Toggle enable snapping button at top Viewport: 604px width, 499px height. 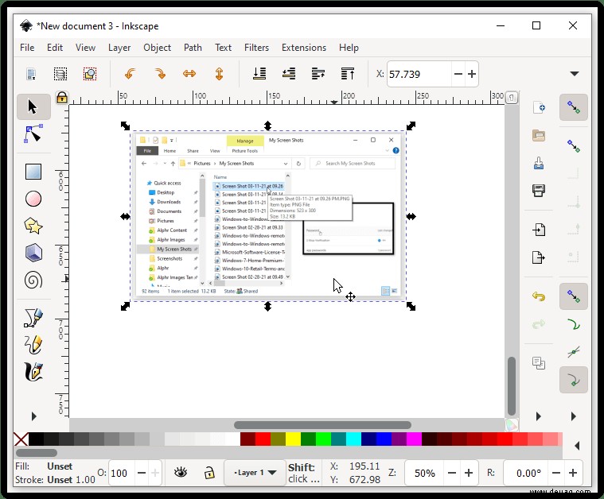click(574, 107)
